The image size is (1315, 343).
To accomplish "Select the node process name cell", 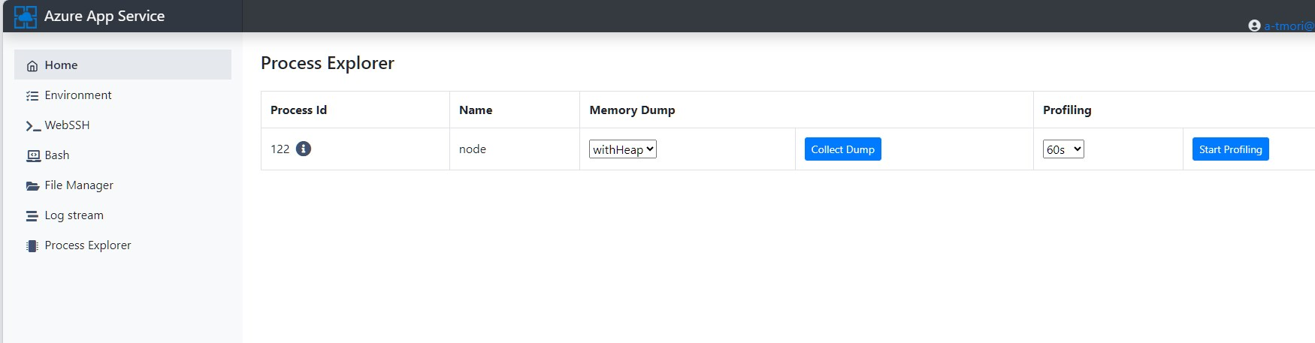I will tap(473, 149).
